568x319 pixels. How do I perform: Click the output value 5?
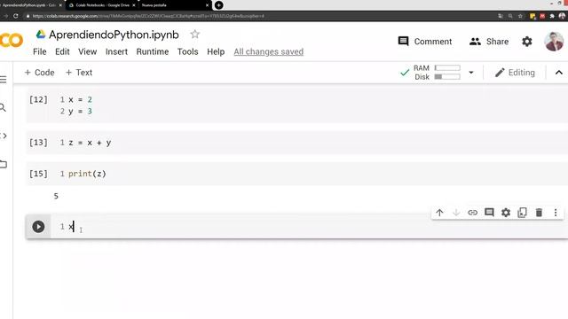point(56,196)
